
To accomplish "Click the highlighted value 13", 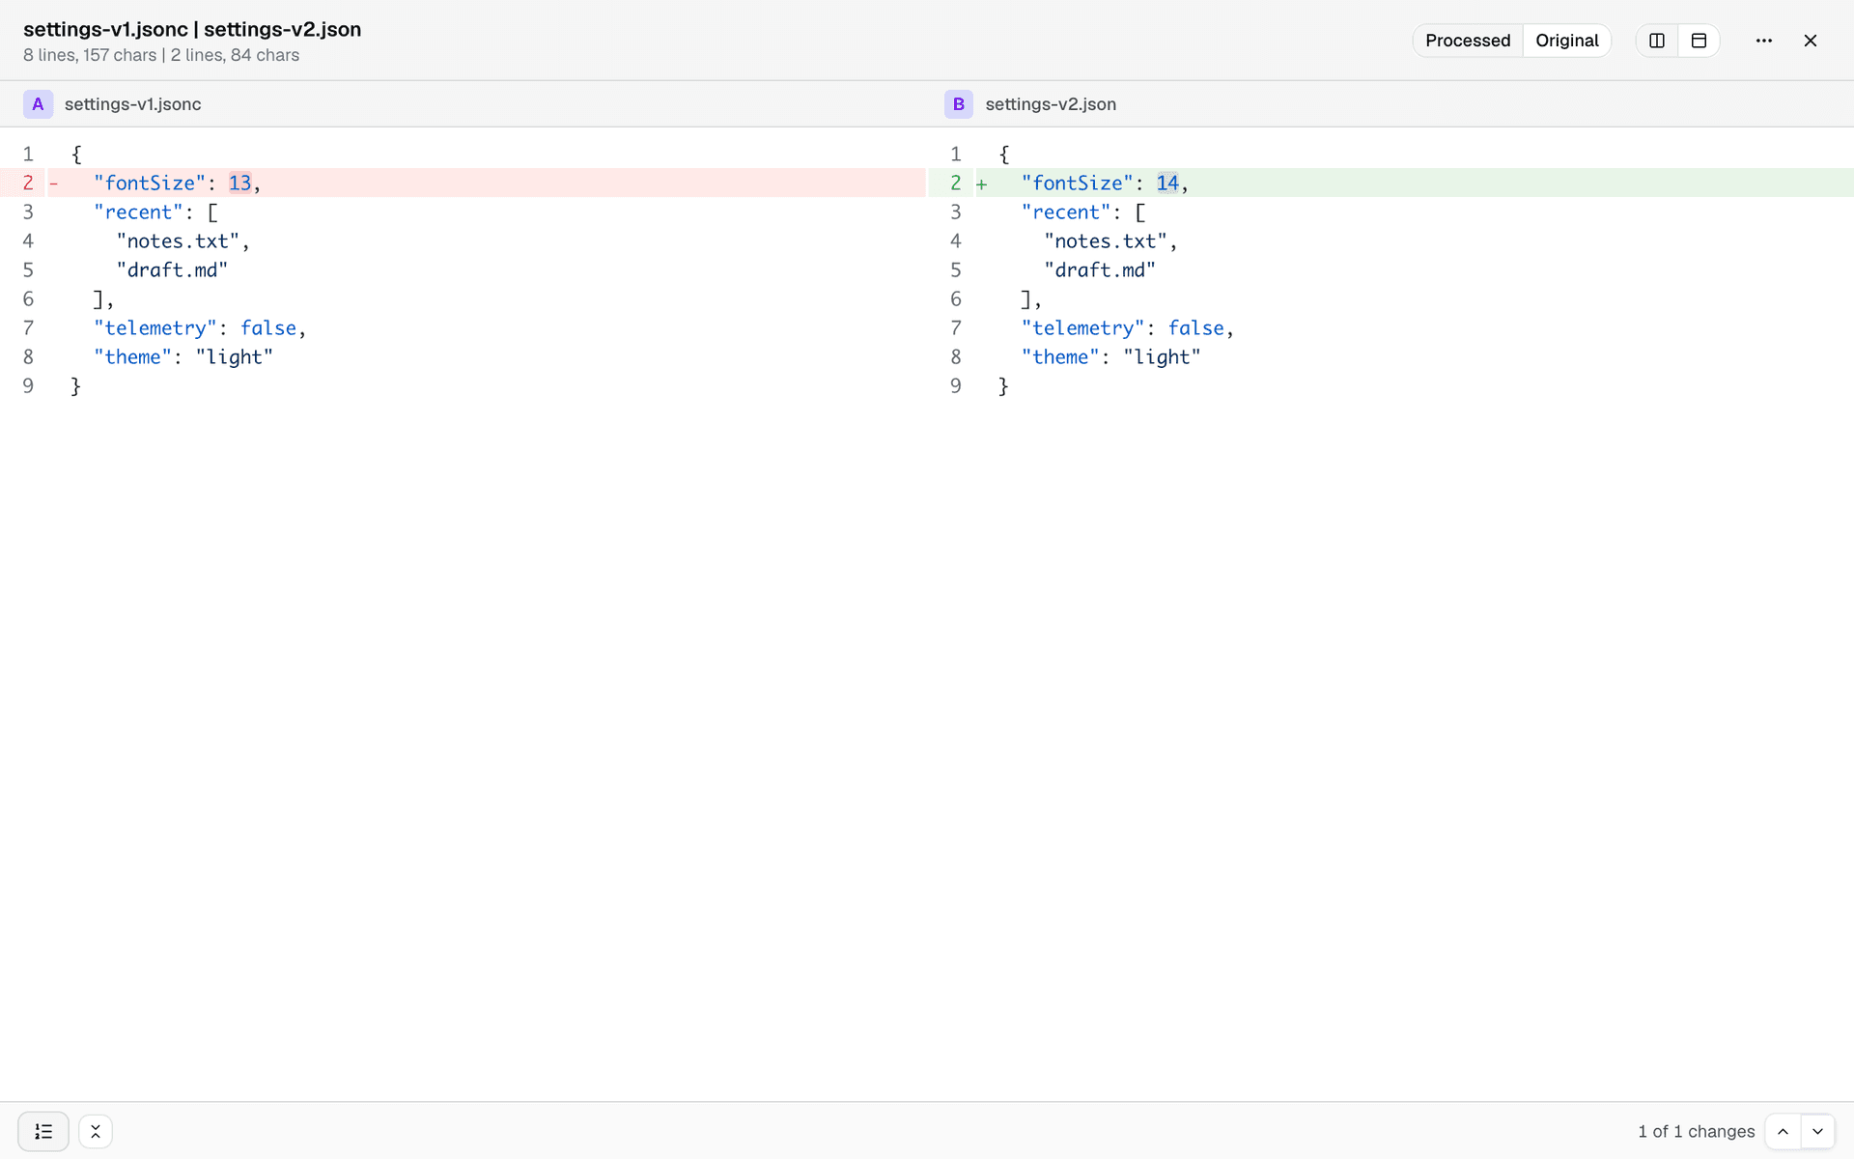I will pos(239,183).
